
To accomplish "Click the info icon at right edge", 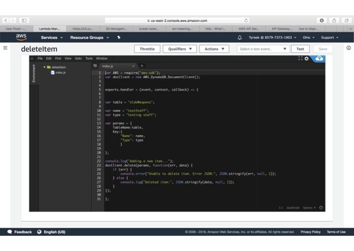I will [348, 48].
